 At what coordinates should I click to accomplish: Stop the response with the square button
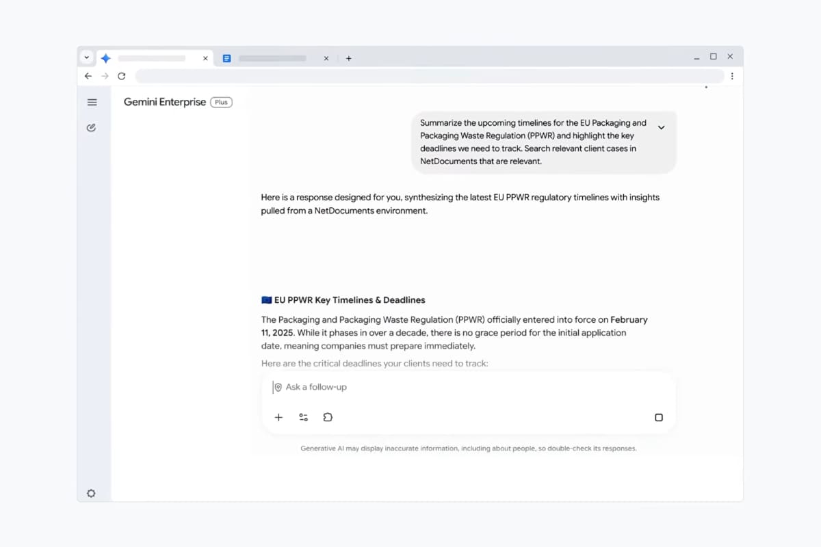(x=659, y=417)
